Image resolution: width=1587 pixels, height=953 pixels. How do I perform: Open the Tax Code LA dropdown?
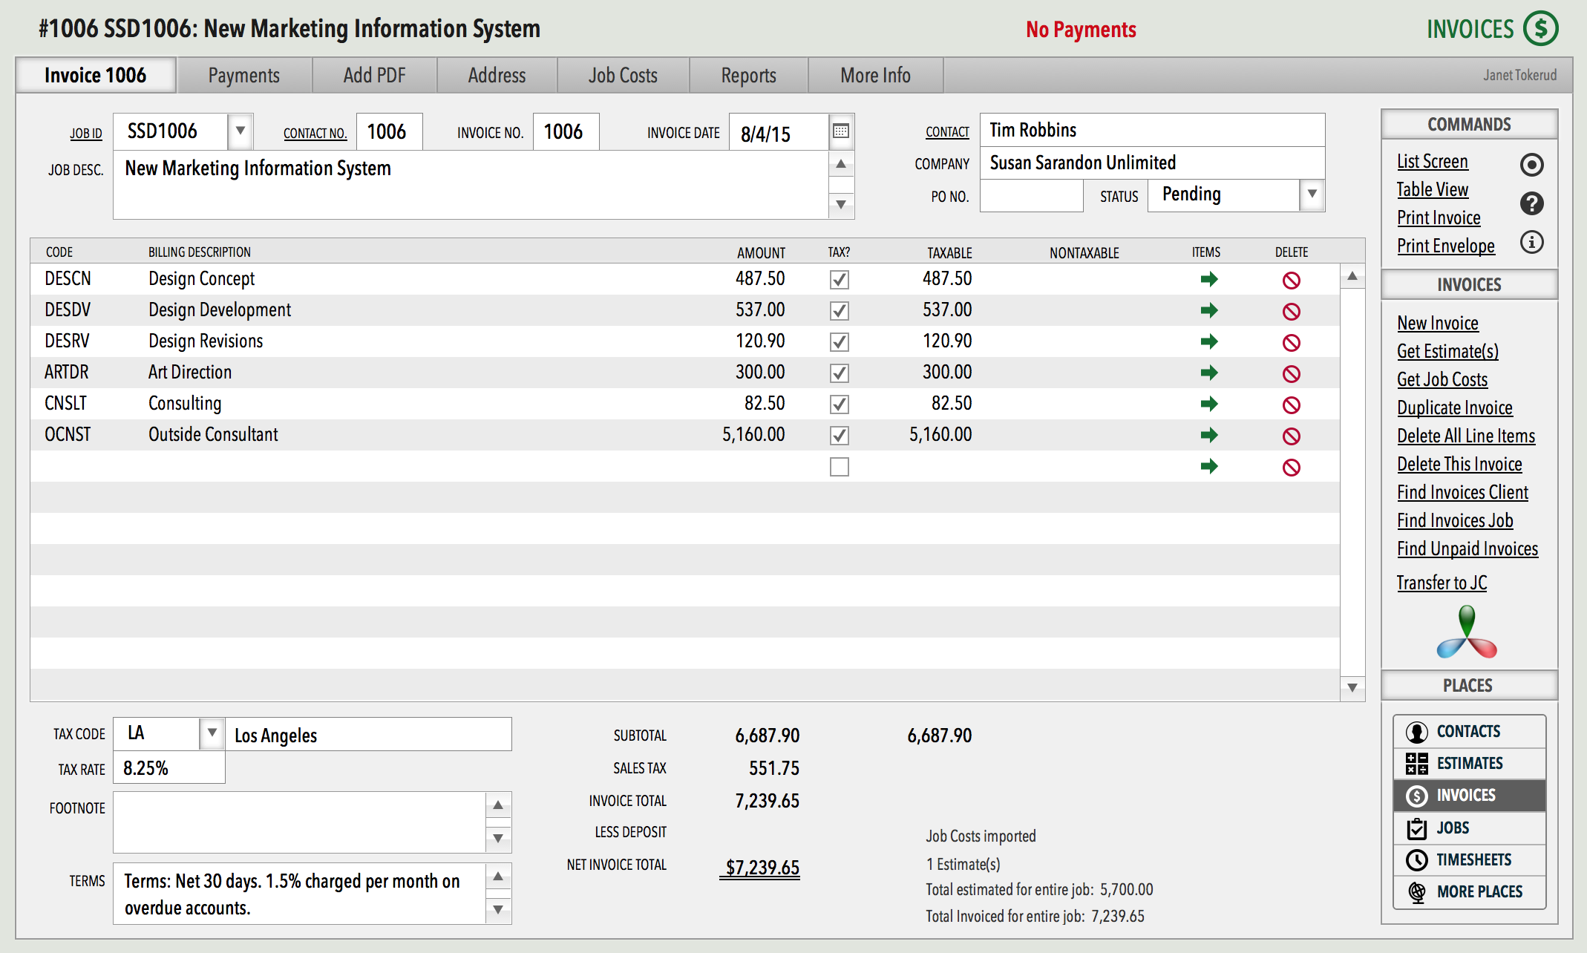point(212,733)
